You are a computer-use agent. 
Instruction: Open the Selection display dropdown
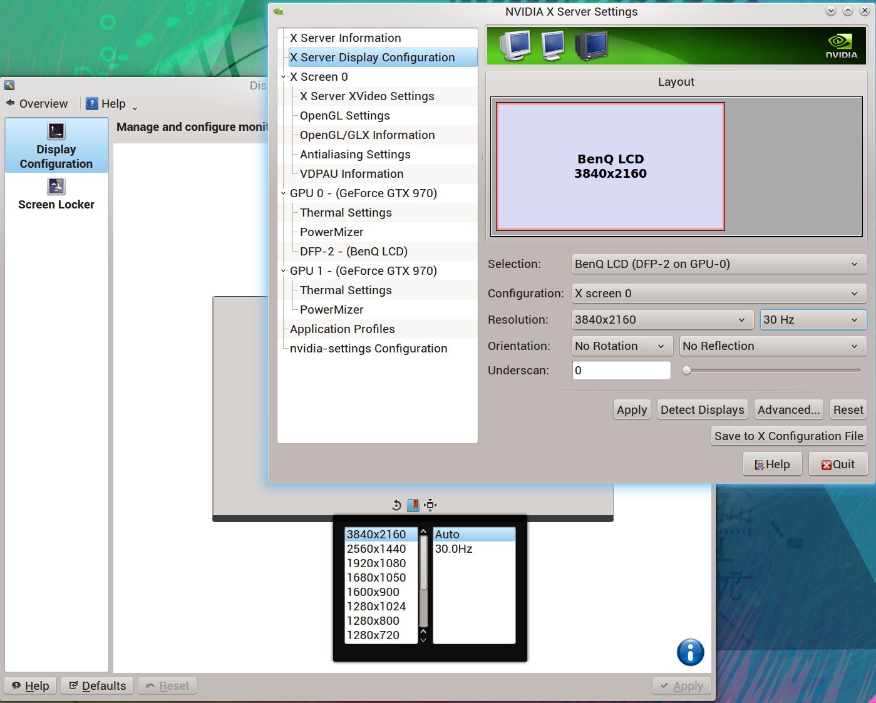click(719, 264)
